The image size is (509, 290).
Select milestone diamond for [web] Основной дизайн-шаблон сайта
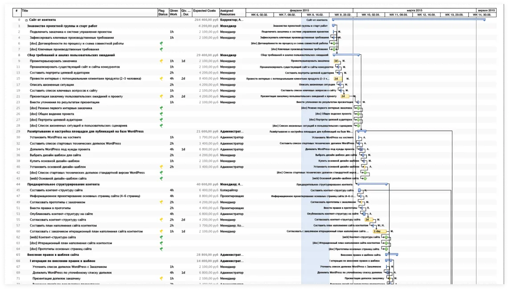[365, 178]
